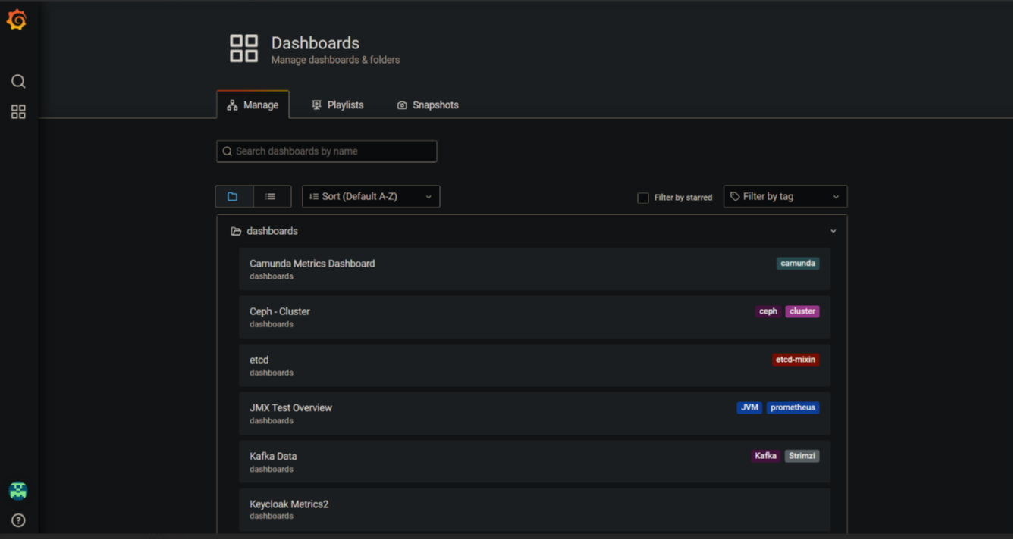Image resolution: width=1014 pixels, height=540 pixels.
Task: Open the Filter by tag dropdown
Action: [x=785, y=197]
